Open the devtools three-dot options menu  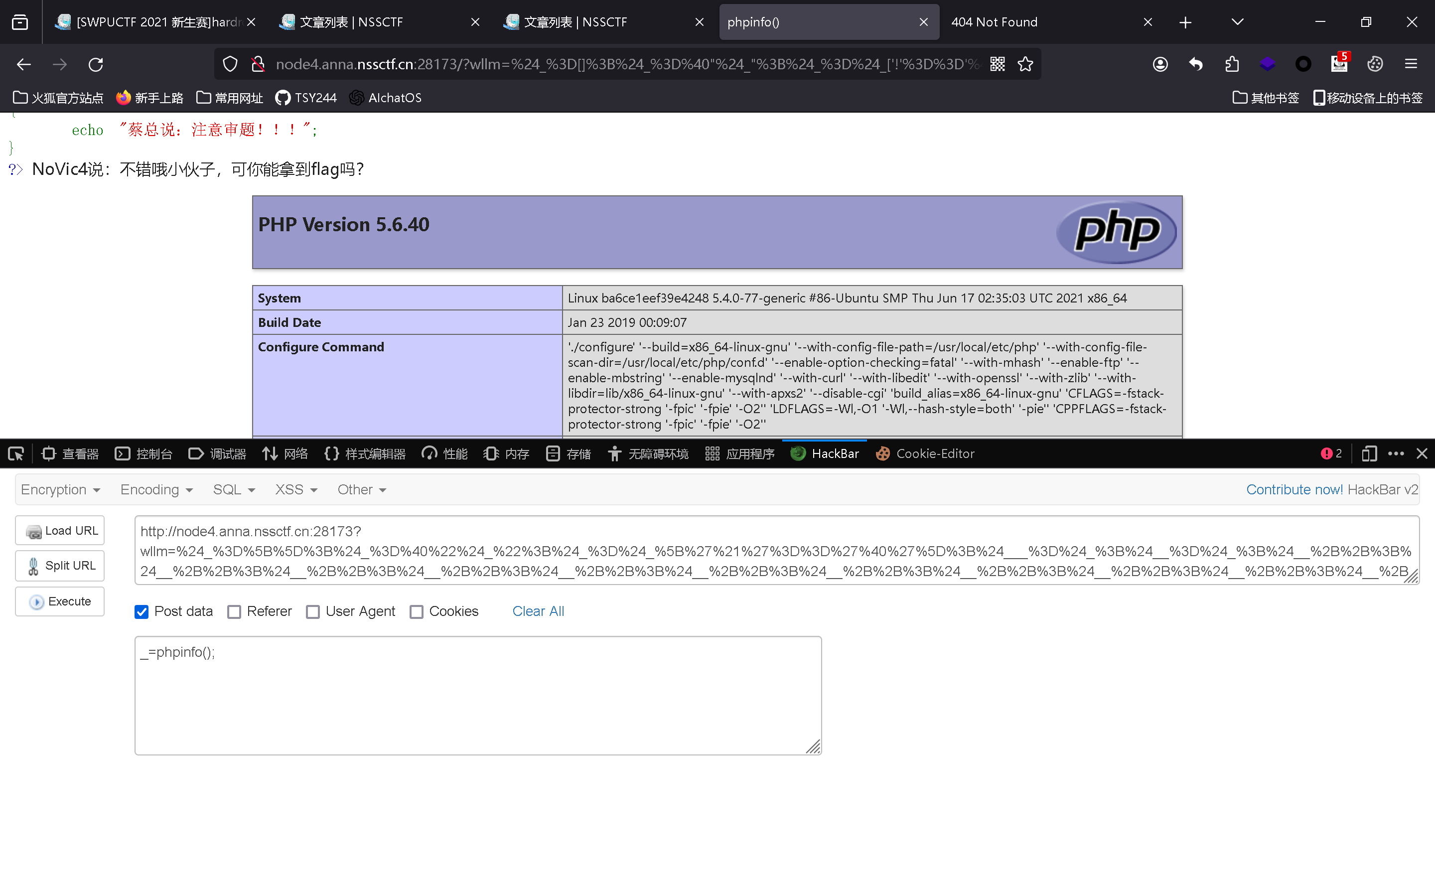click(x=1396, y=454)
